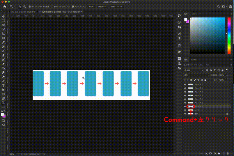The width and height of the screenshot is (234, 156).
Task: Click the Home icon in options bar
Action: coord(5,7)
